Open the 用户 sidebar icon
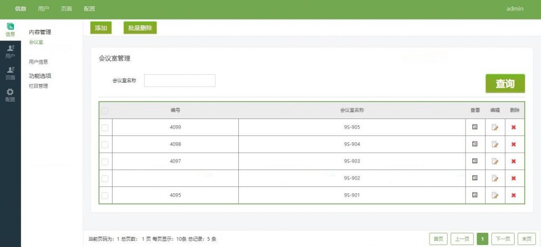The height and width of the screenshot is (247, 541). [11, 52]
